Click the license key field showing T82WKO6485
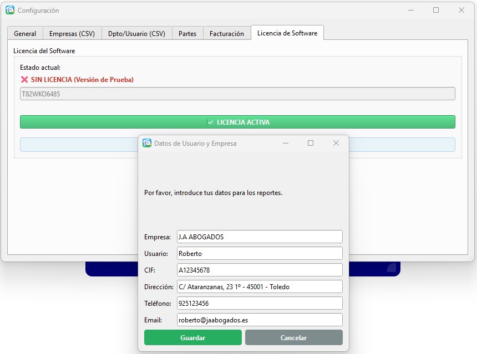This screenshot has height=354, width=477. (x=237, y=94)
